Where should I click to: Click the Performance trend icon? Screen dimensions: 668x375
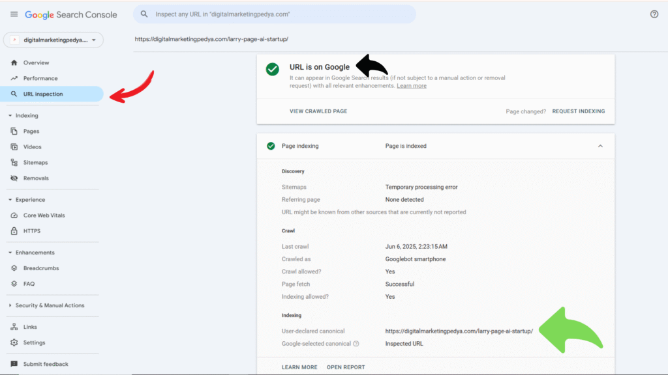coord(14,78)
